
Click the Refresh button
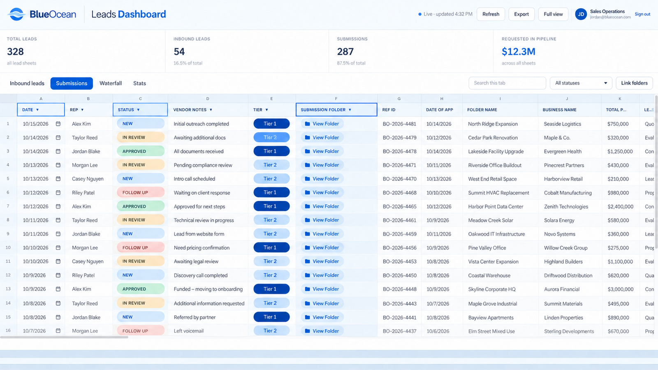[491, 14]
